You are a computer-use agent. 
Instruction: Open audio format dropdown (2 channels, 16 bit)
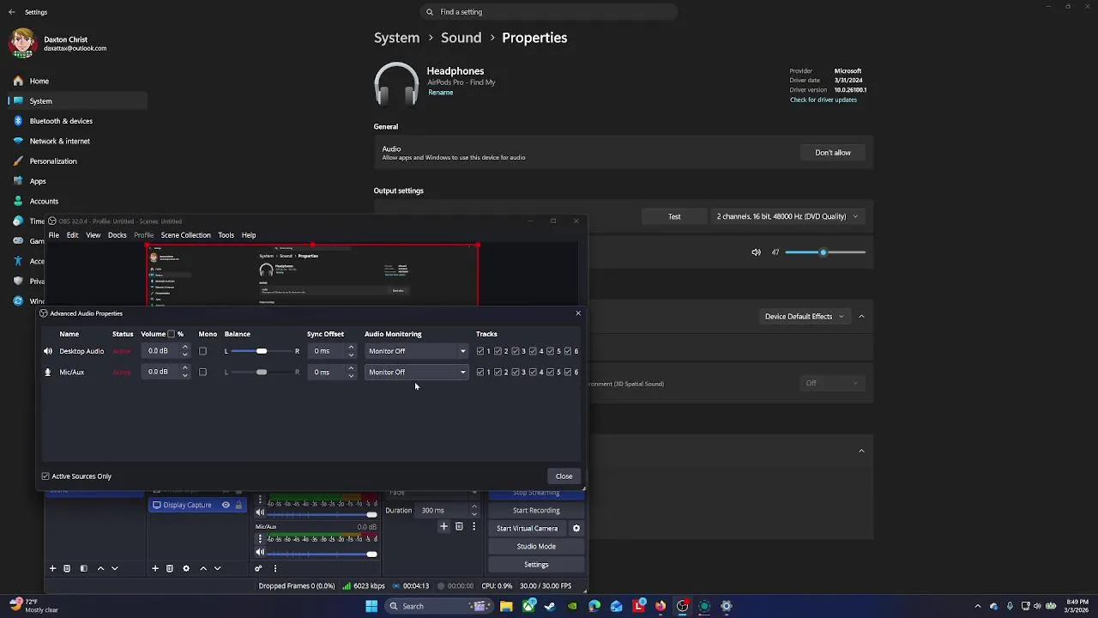pos(787,216)
